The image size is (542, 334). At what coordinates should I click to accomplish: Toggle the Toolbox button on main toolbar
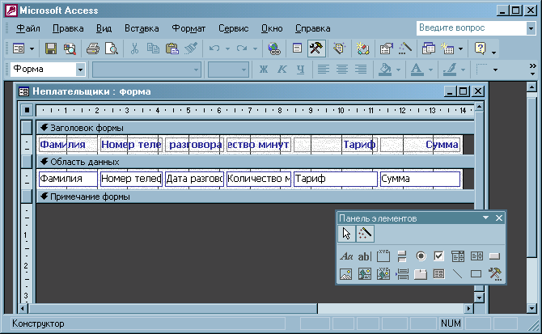pyautogui.click(x=316, y=49)
